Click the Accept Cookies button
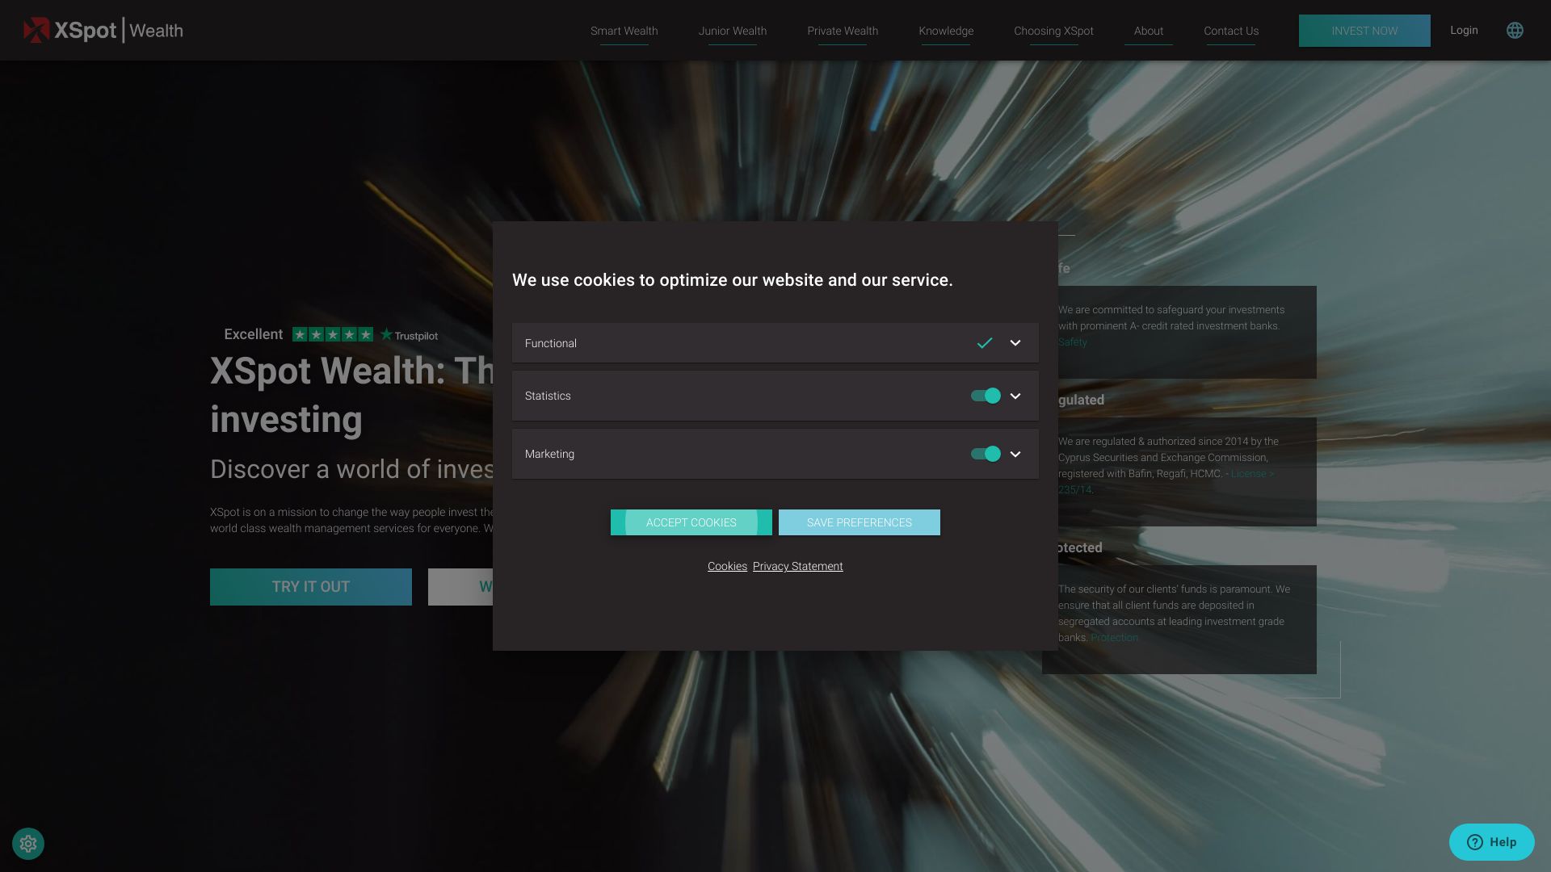Viewport: 1551px width, 872px height. pos(691,522)
